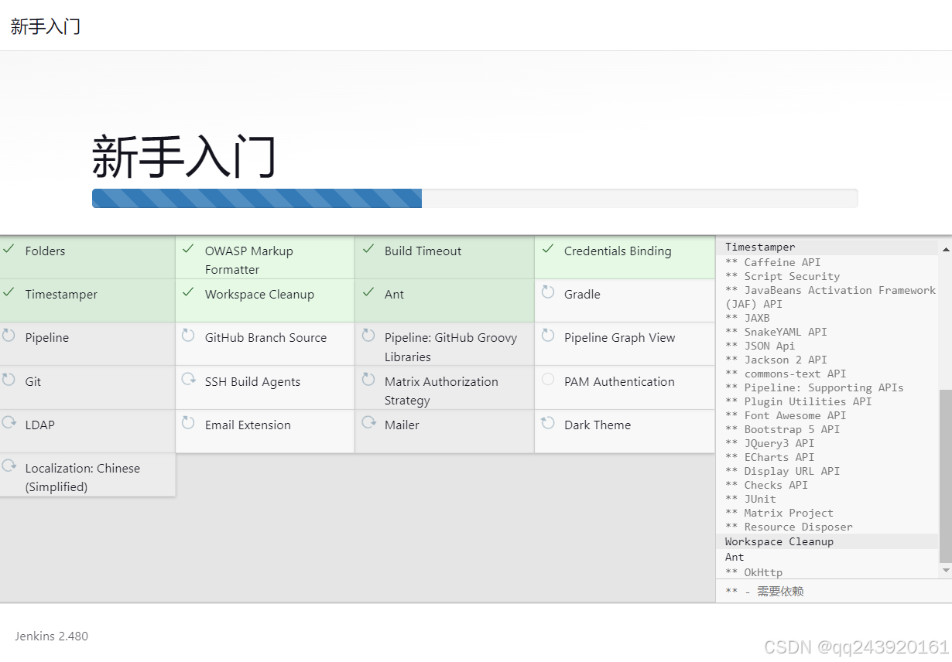Click the pending icon beside PAM Authentication
Image resolution: width=952 pixels, height=662 pixels.
coord(548,380)
